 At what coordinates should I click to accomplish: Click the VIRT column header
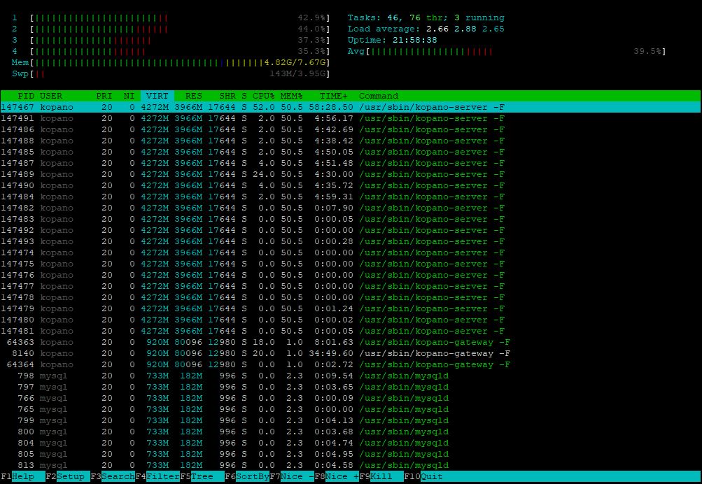point(157,96)
